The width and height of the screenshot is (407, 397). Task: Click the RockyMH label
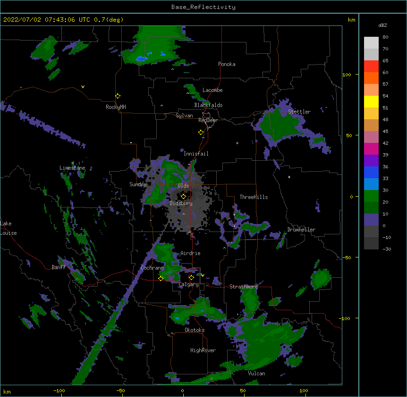click(116, 107)
